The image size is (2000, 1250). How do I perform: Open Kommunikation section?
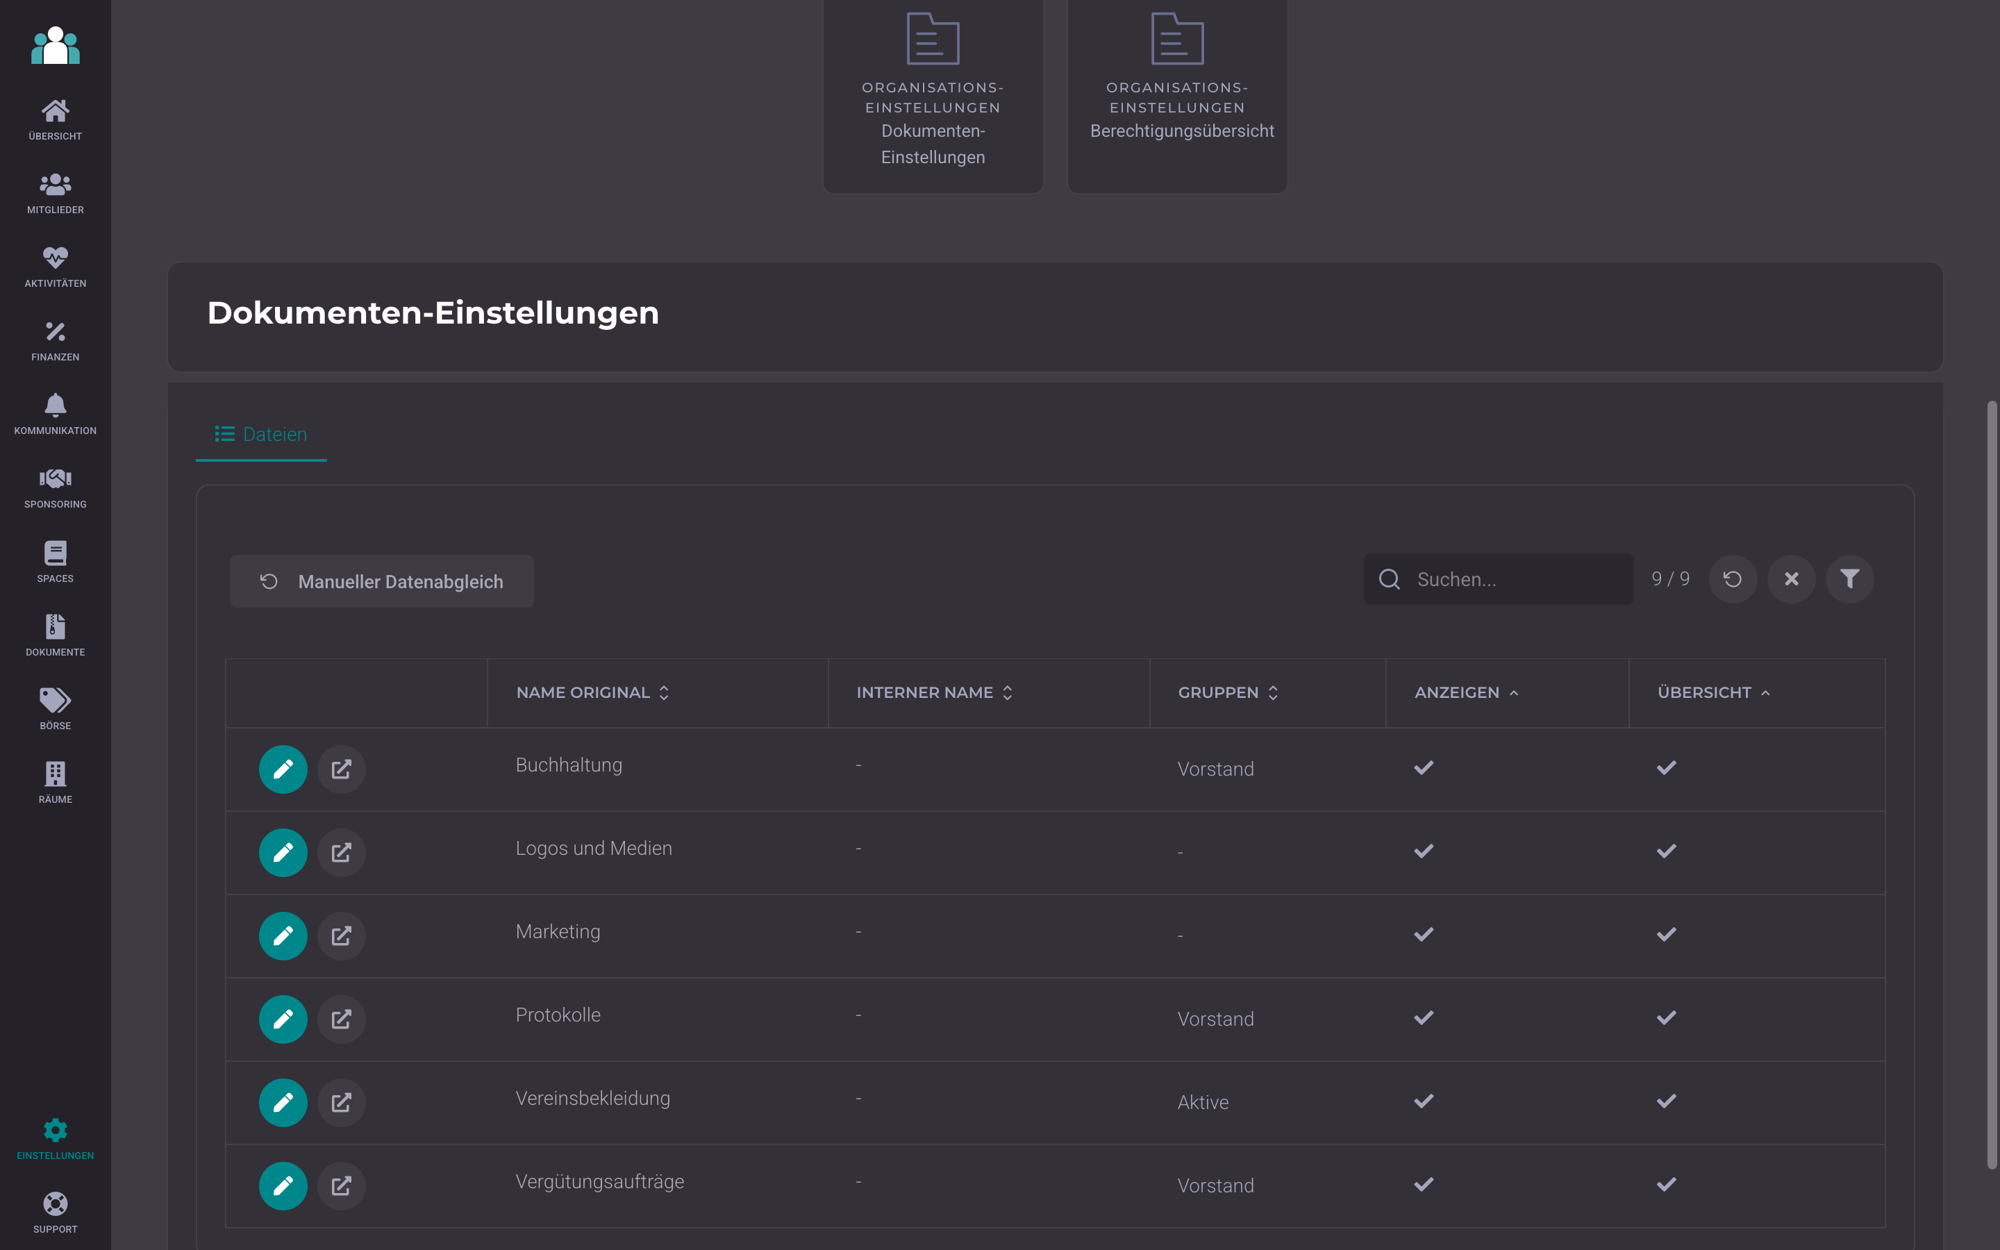[56, 415]
